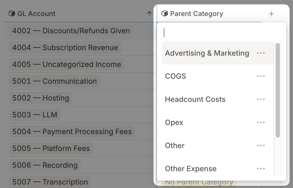Select the 5004 — Payment Processing Fees tag

coord(72,132)
